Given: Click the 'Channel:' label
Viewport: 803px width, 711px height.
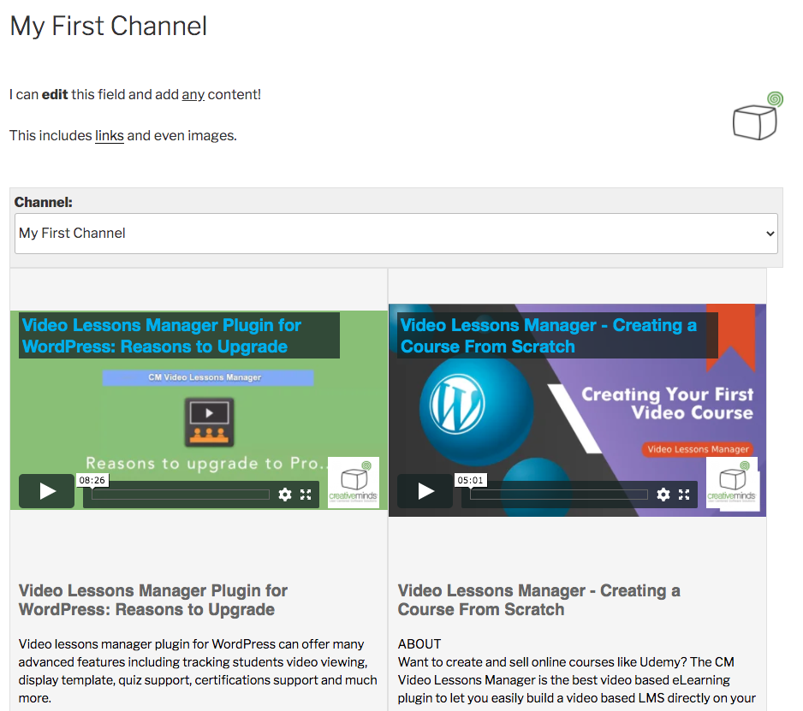Looking at the screenshot, I should coord(44,202).
